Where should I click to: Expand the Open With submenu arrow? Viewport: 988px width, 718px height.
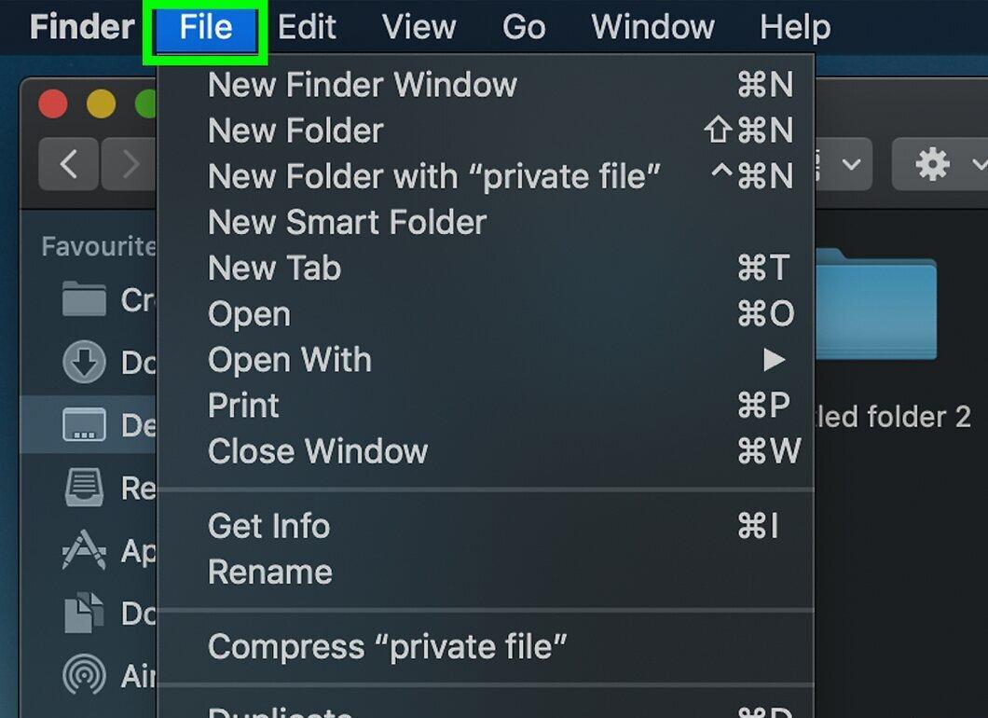coord(774,360)
